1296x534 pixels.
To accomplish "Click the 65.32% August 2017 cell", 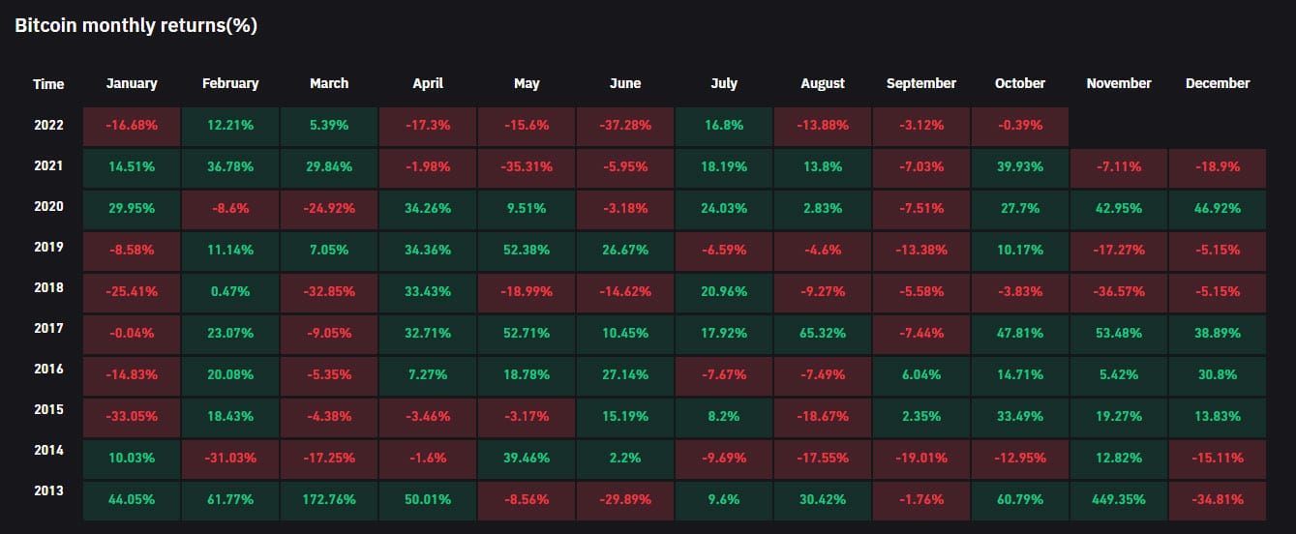I will click(823, 334).
